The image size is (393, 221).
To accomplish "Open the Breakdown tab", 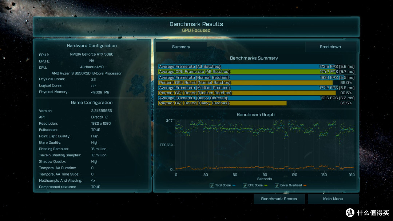I will (x=330, y=47).
